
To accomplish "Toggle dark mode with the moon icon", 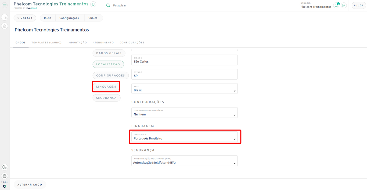I will pos(4,167).
